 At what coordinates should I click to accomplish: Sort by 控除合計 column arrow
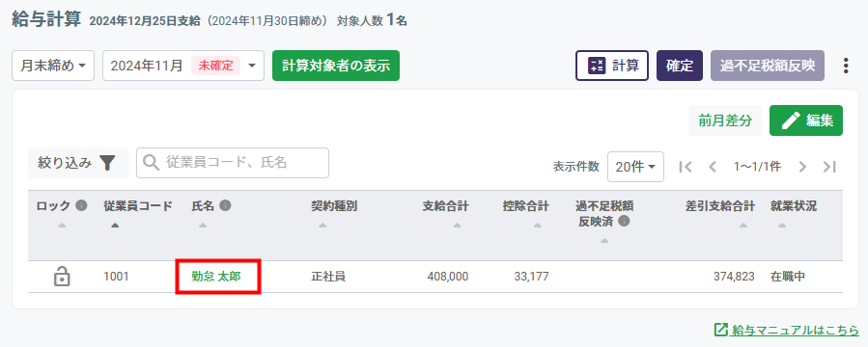(x=538, y=226)
